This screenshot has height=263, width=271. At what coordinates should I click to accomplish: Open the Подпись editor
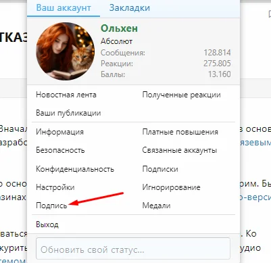(51, 206)
